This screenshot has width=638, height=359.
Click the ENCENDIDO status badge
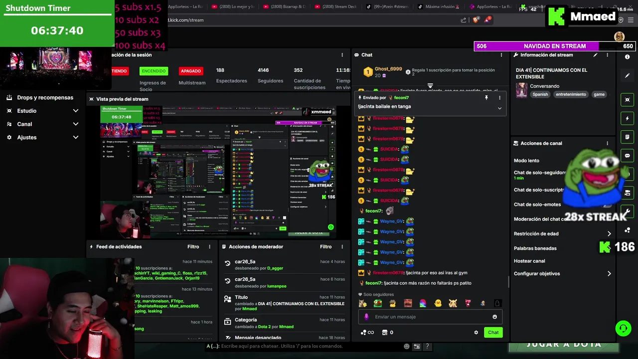point(154,71)
